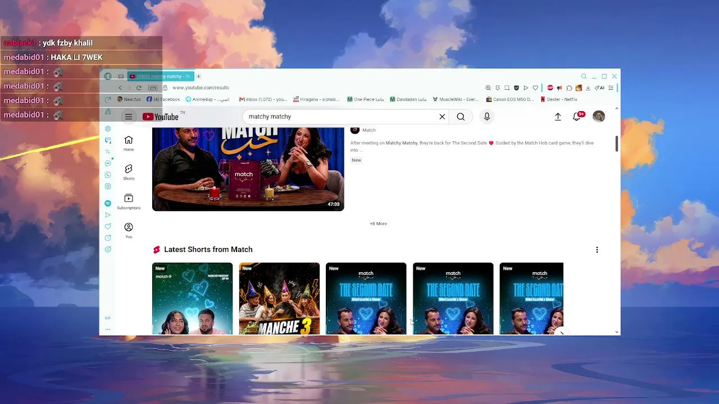This screenshot has width=719, height=404.
Task: Go to the YouTube logo home link
Action: [x=160, y=117]
